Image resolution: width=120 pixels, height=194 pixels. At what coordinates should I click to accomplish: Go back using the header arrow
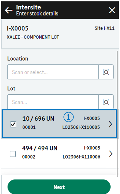tap(9, 10)
